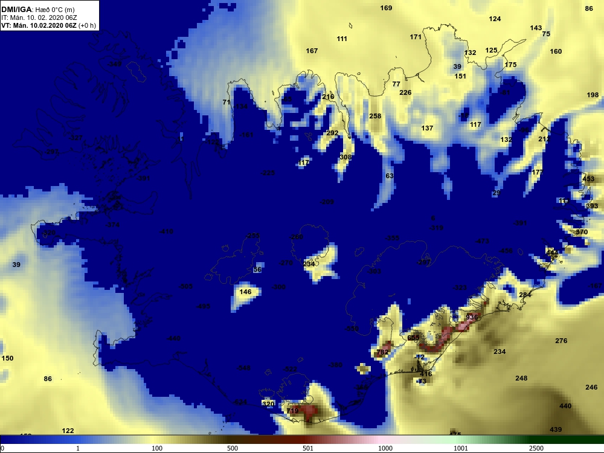Click the map value -349

[114, 63]
